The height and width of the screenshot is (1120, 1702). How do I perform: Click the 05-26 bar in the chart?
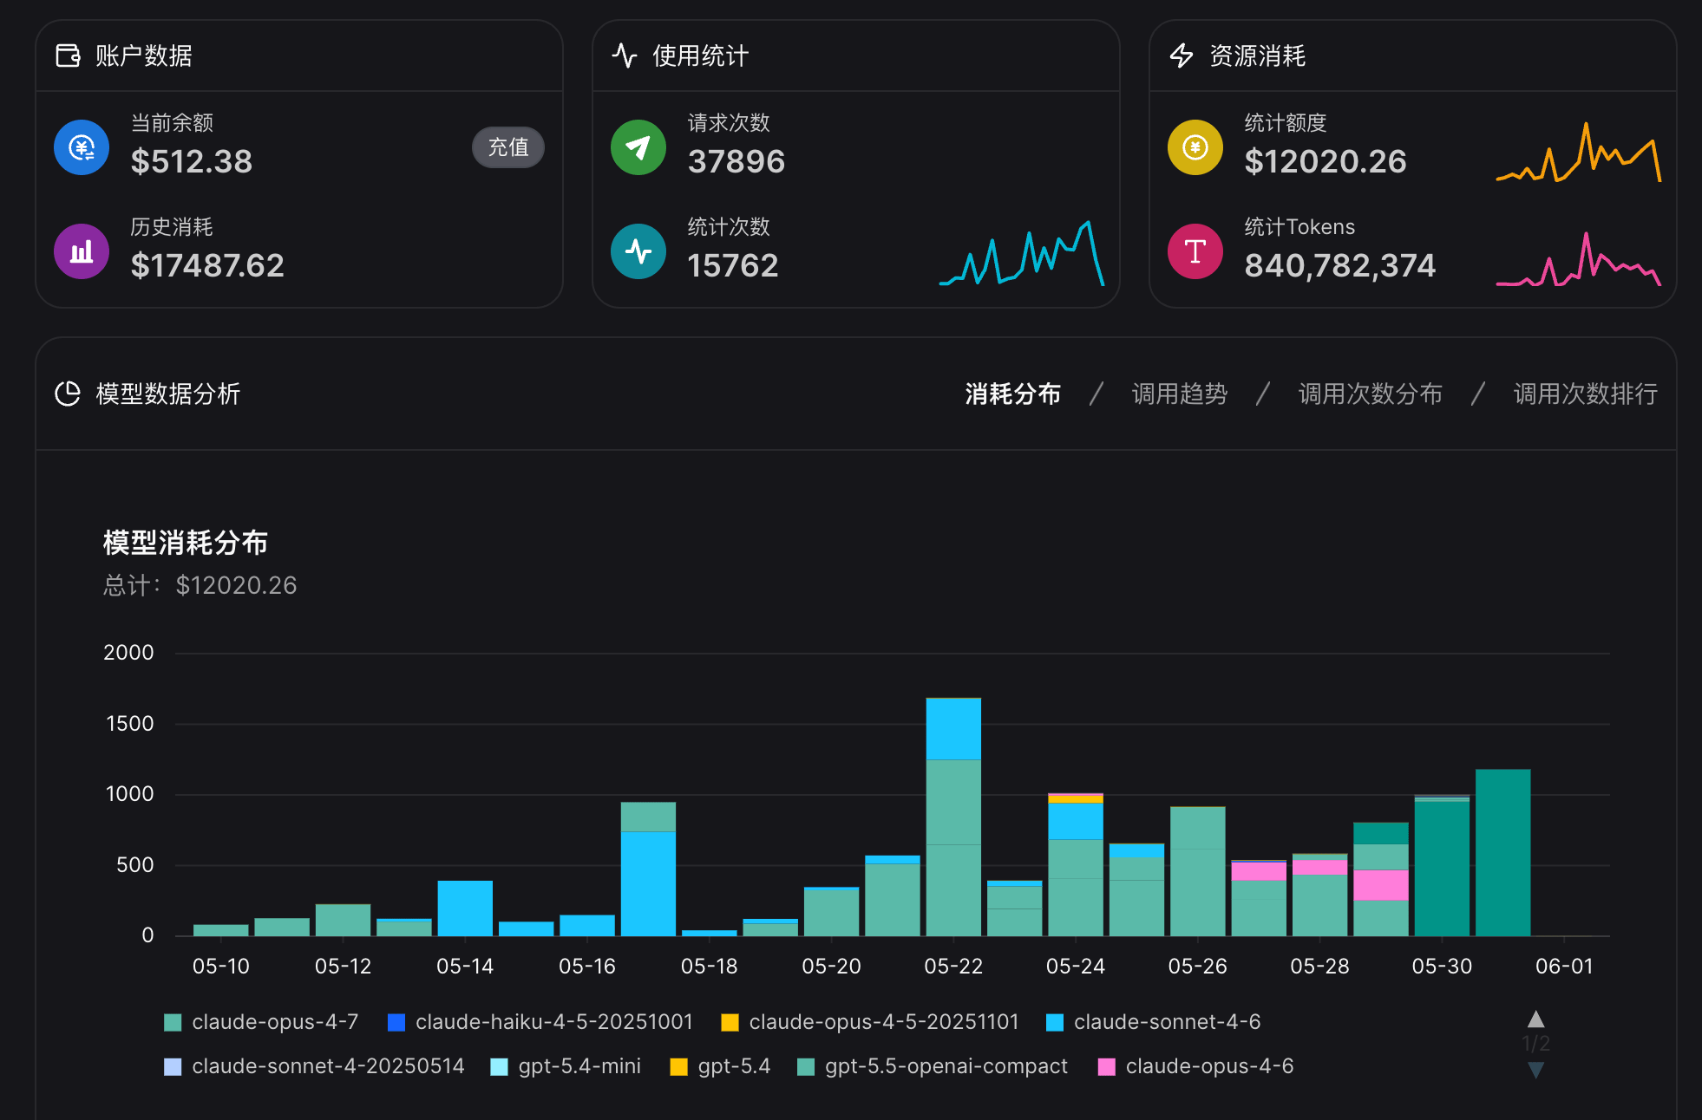(x=1197, y=871)
